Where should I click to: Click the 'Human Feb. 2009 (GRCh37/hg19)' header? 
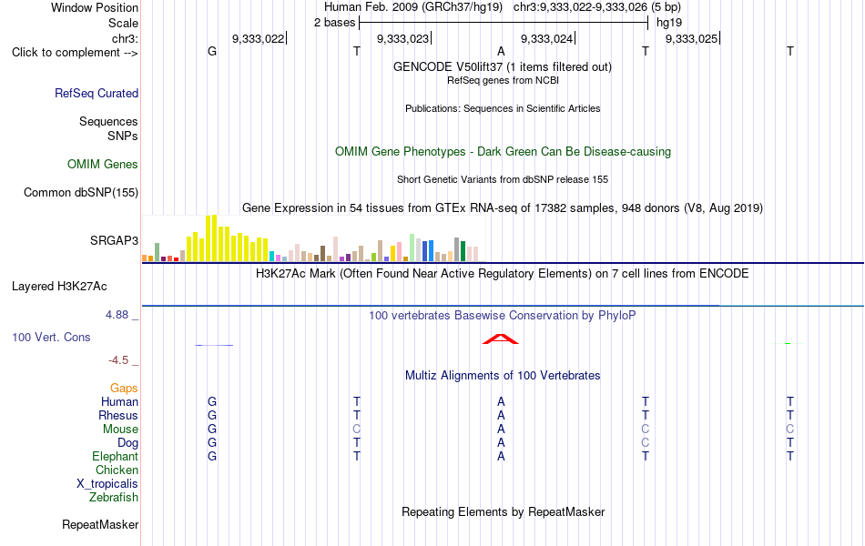413,7
